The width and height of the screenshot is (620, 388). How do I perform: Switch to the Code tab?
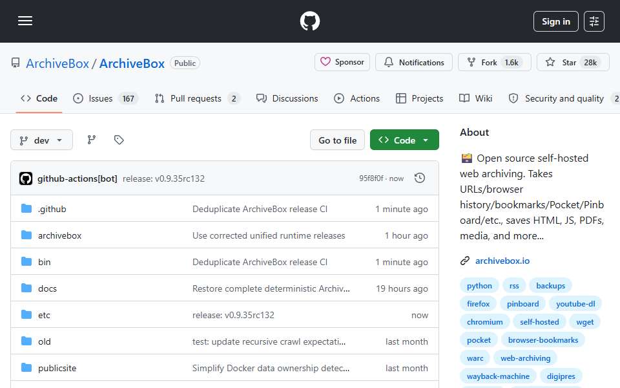point(39,98)
